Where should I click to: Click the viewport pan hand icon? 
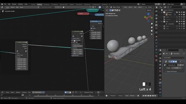152,27
